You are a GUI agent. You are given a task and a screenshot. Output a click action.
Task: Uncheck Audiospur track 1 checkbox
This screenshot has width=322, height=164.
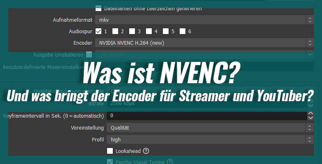click(x=98, y=31)
